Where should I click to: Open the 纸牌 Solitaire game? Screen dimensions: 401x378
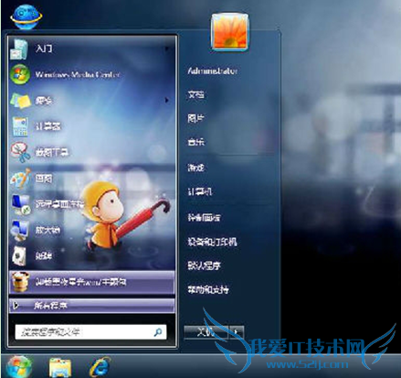tap(91, 255)
